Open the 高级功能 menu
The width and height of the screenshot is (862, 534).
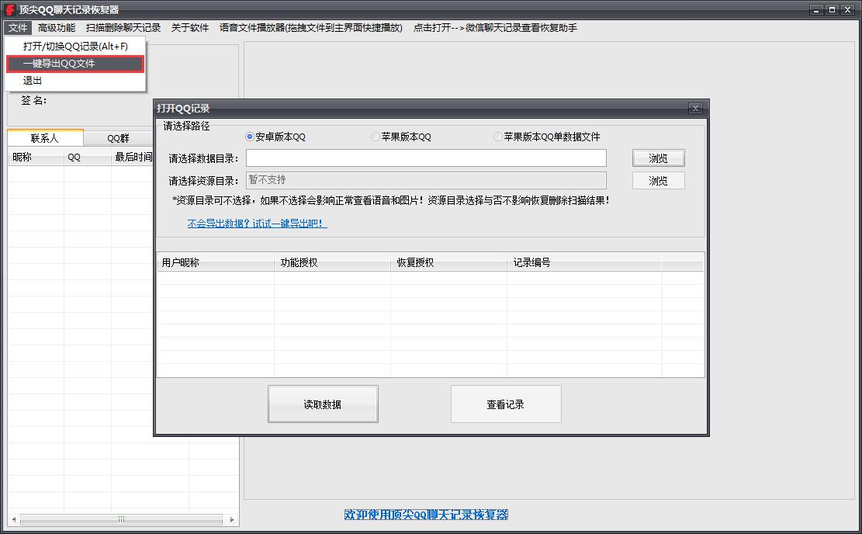57,27
